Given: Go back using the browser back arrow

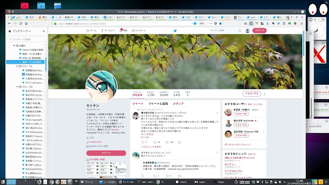Looking at the screenshot, I should (x=10, y=24).
